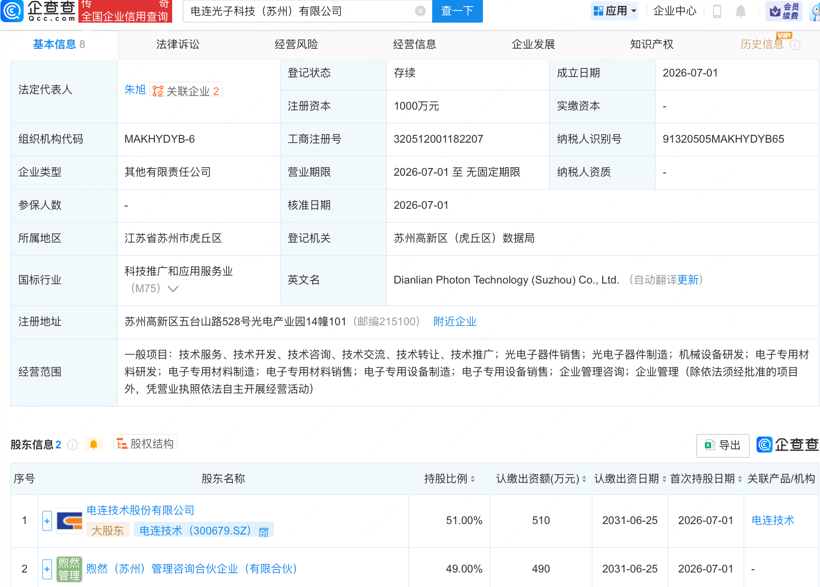Expand shareholder row 电连技术股份有限公司

tap(47, 521)
